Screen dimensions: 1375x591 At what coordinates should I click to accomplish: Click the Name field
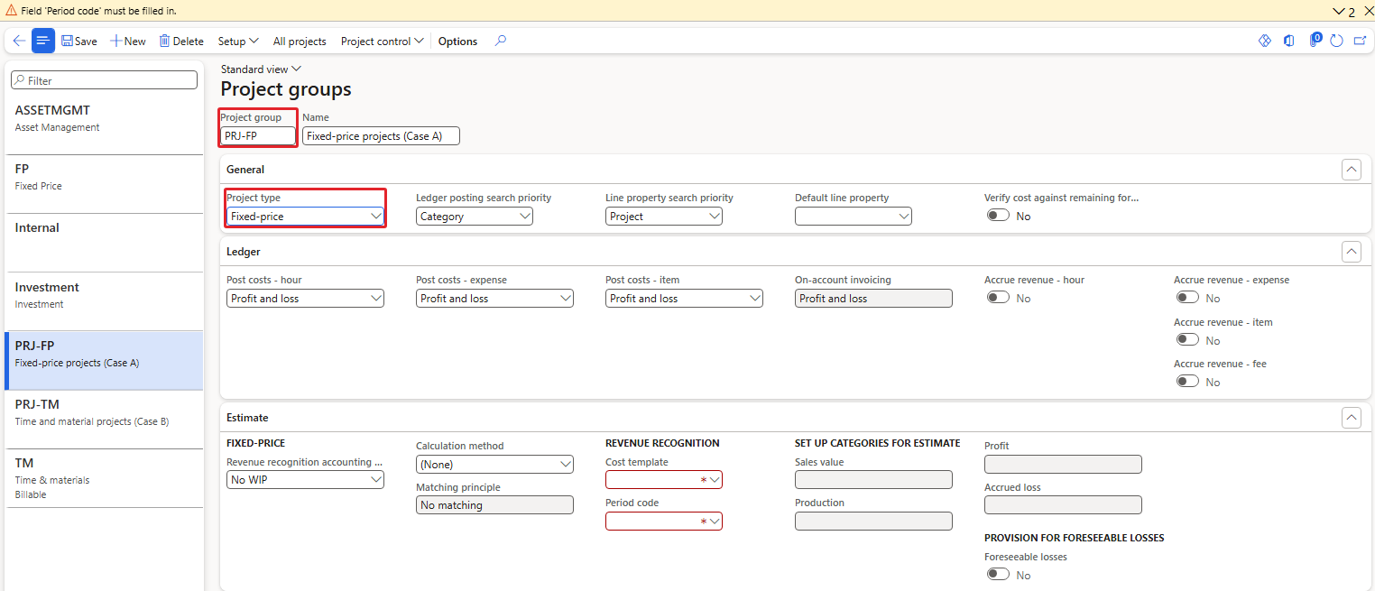[x=381, y=136]
